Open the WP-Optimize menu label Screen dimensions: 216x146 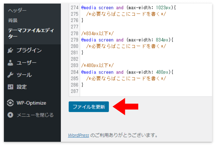tap(32, 103)
